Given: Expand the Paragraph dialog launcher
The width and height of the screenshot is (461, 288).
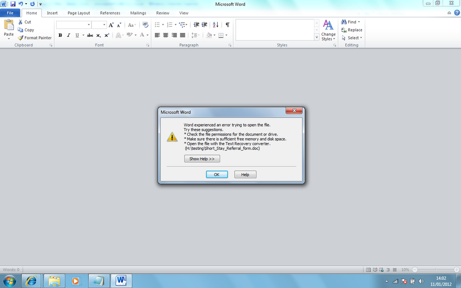Looking at the screenshot, I should click(230, 45).
